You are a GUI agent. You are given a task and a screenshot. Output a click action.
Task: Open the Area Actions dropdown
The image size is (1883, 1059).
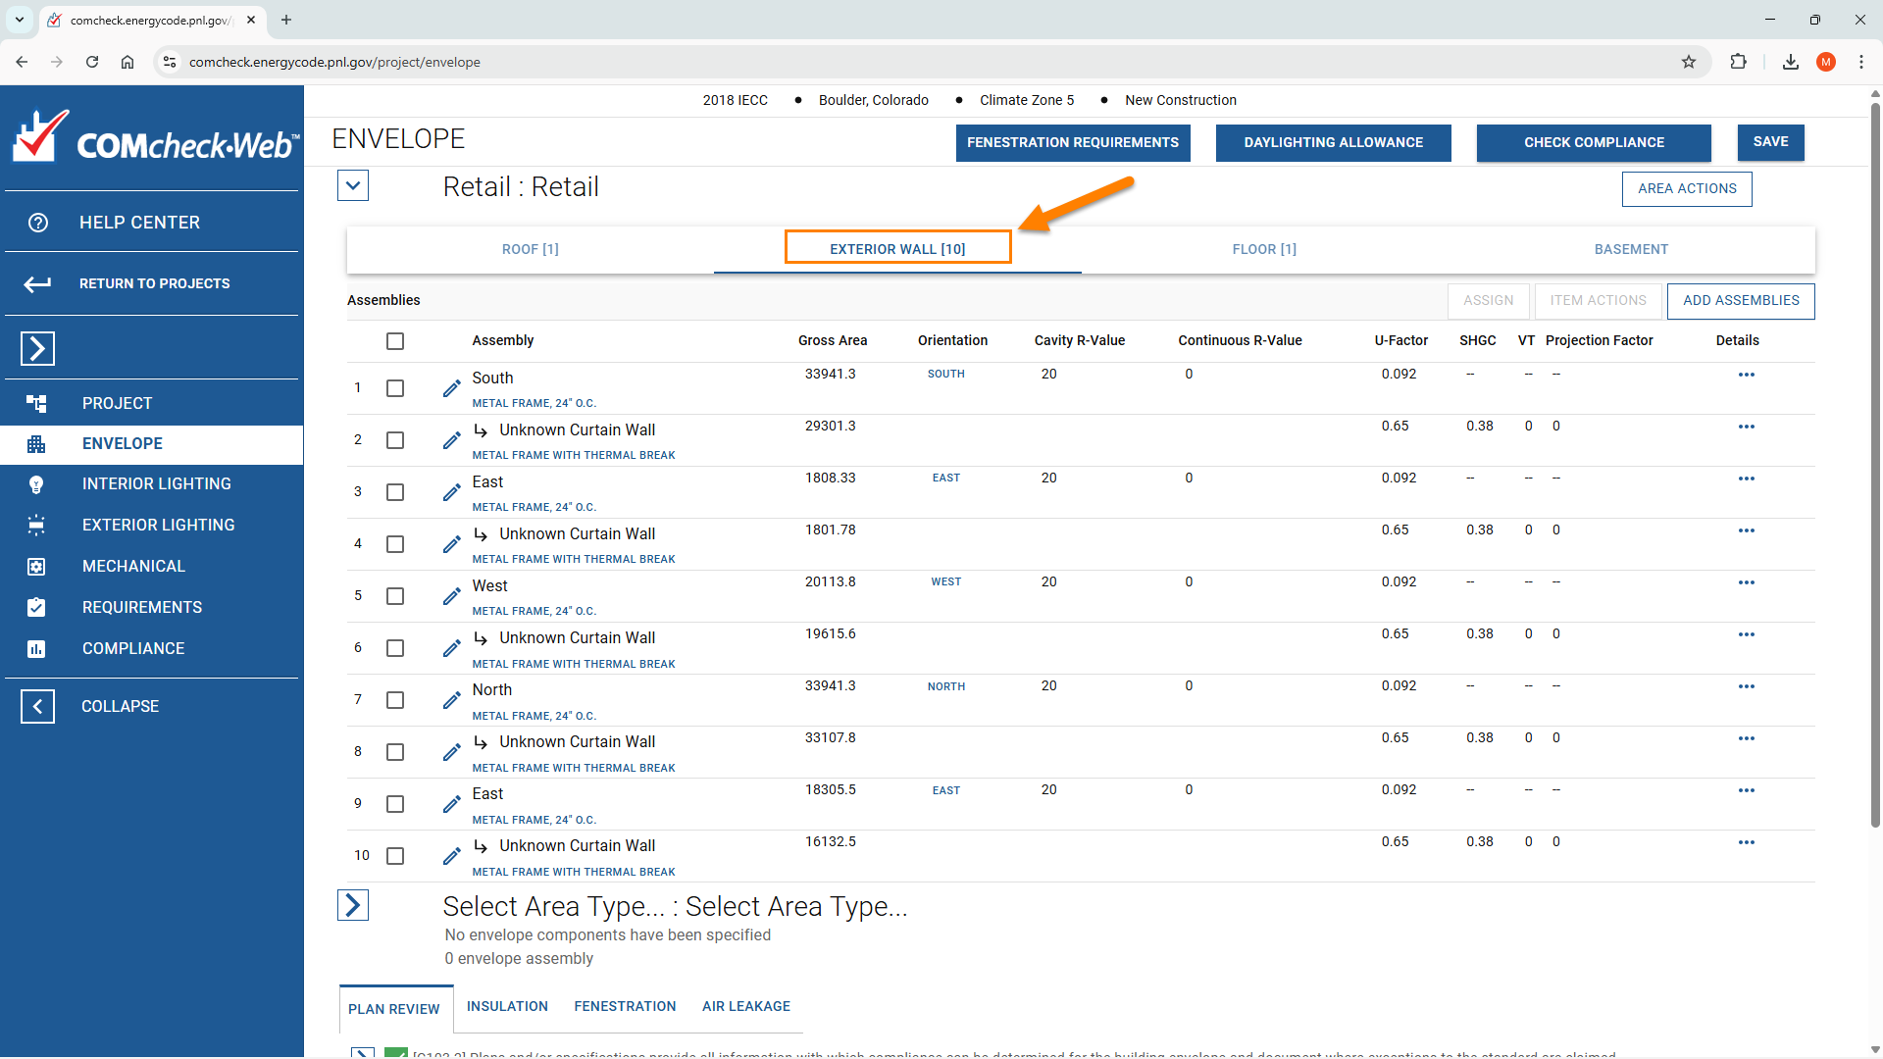coord(1687,189)
